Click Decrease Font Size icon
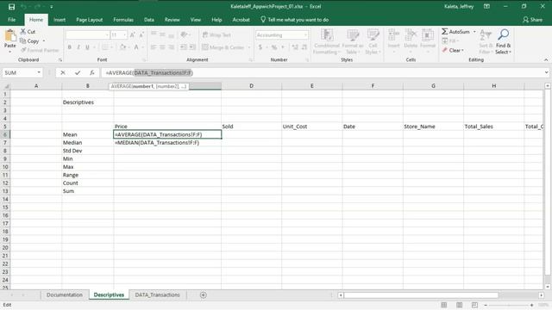Screen dimensions: 552x310 point(141,34)
